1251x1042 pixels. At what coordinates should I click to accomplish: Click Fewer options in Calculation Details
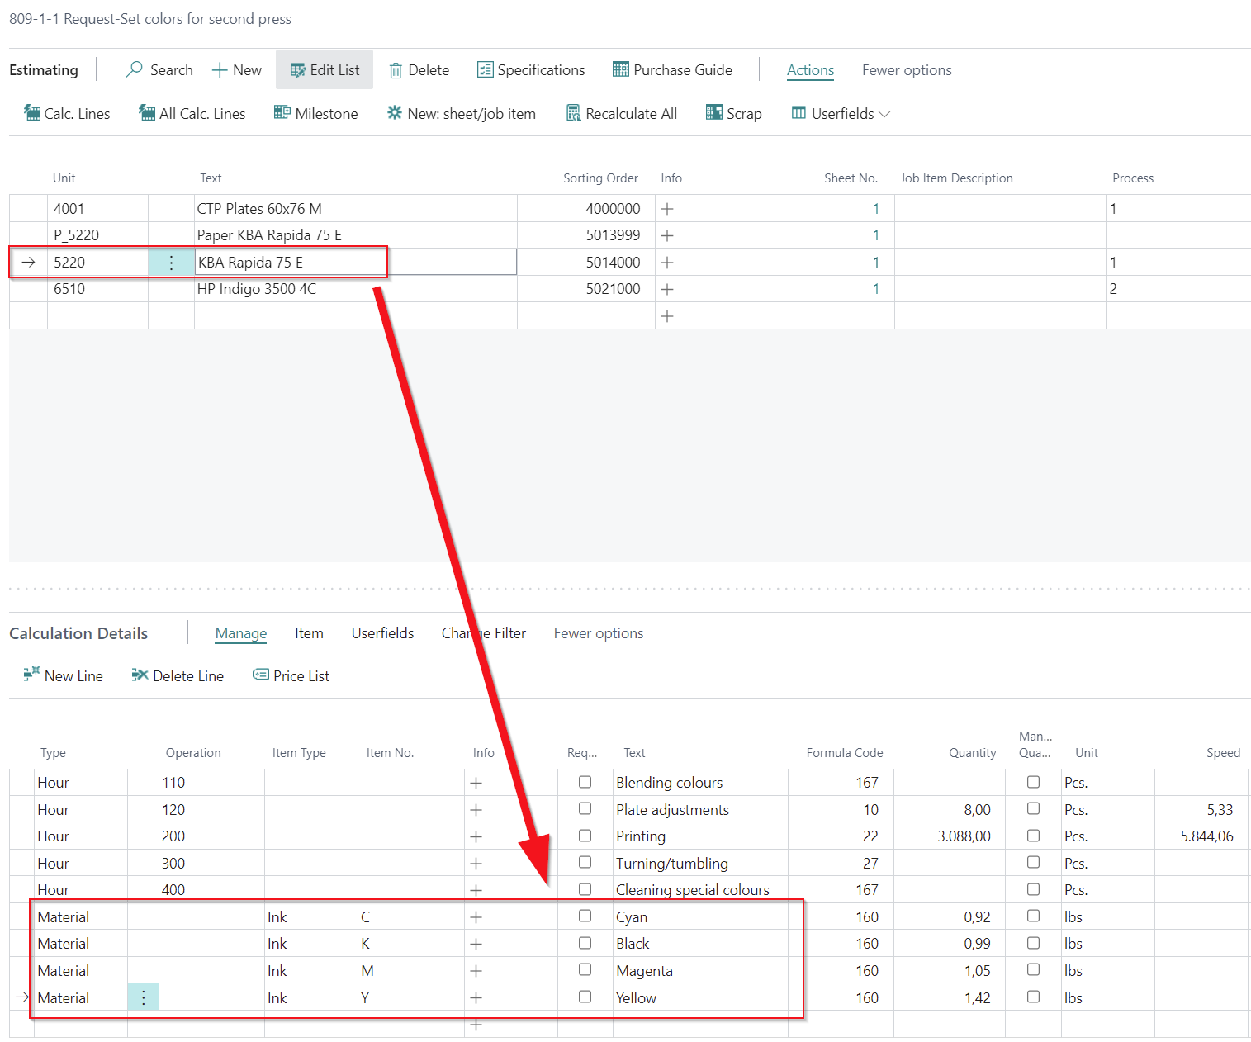[599, 633]
